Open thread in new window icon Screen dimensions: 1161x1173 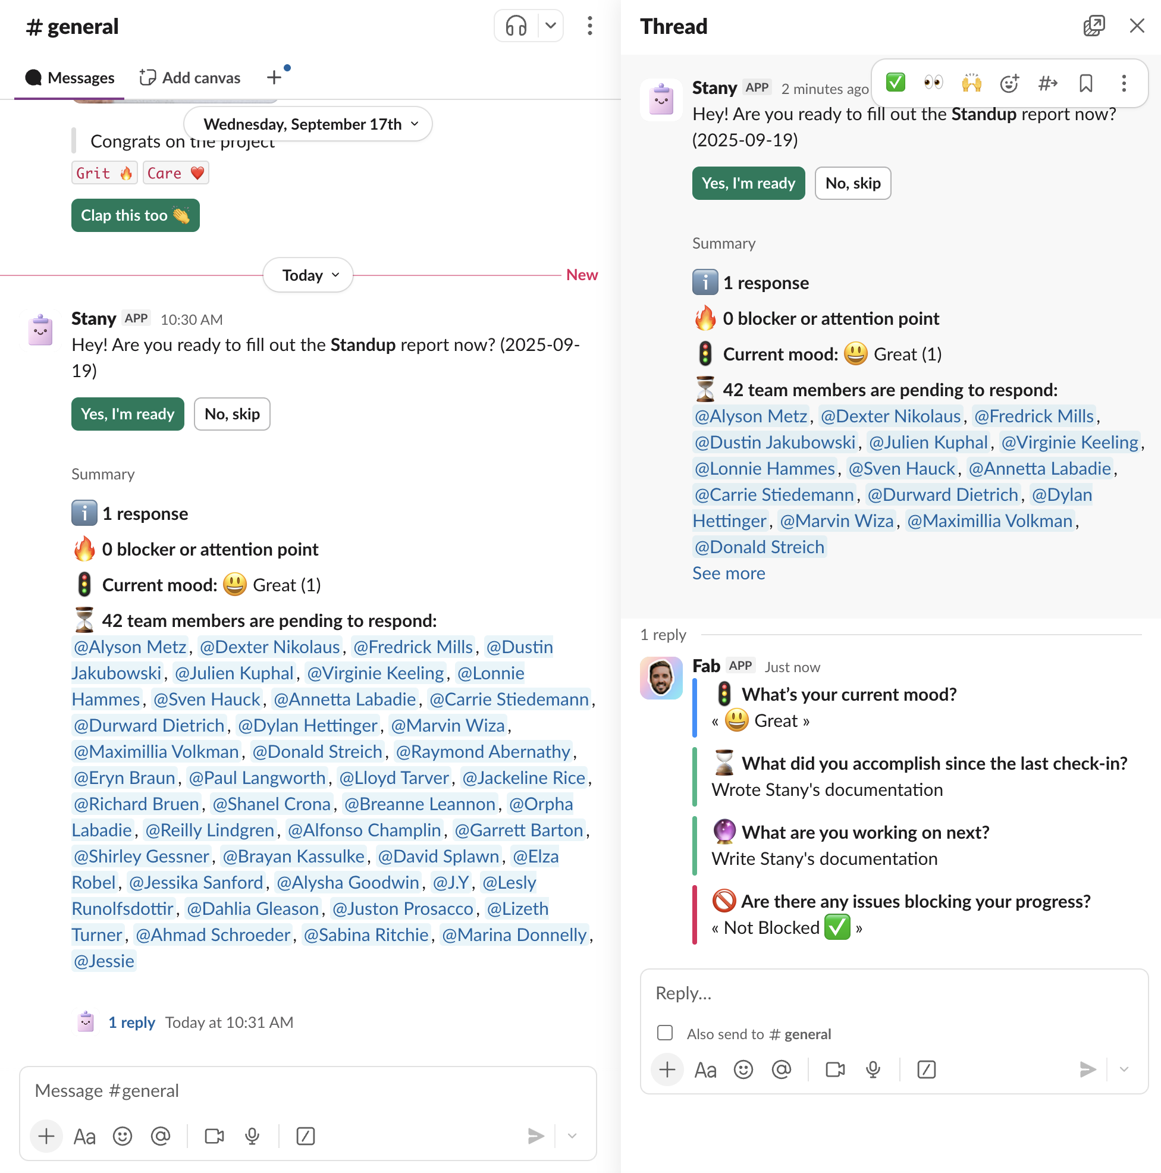[1094, 26]
